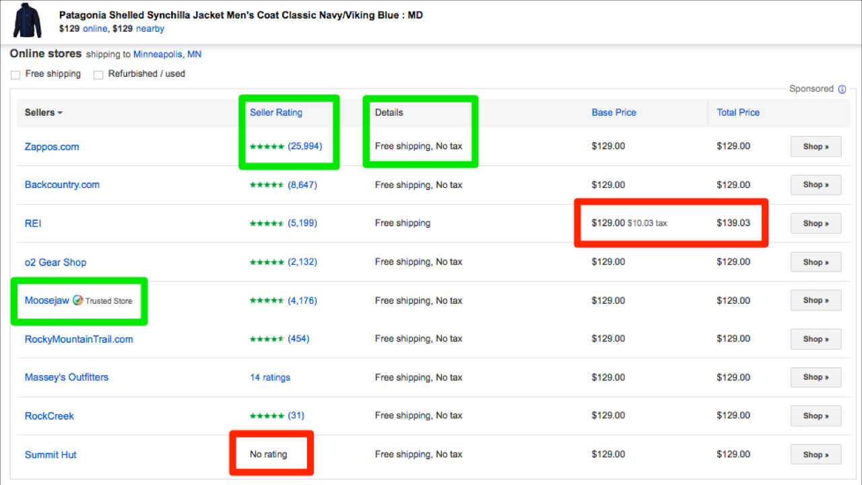This screenshot has width=862, height=485.
Task: Open the 14 ratings link
Action: (x=270, y=377)
